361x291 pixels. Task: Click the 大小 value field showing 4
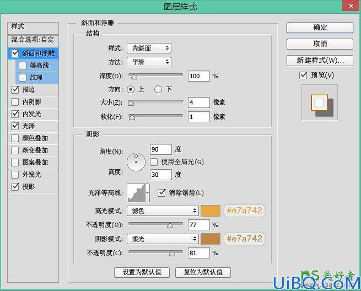[199, 102]
